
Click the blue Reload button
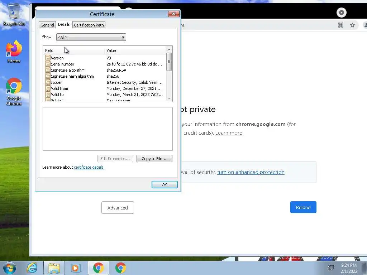point(303,207)
